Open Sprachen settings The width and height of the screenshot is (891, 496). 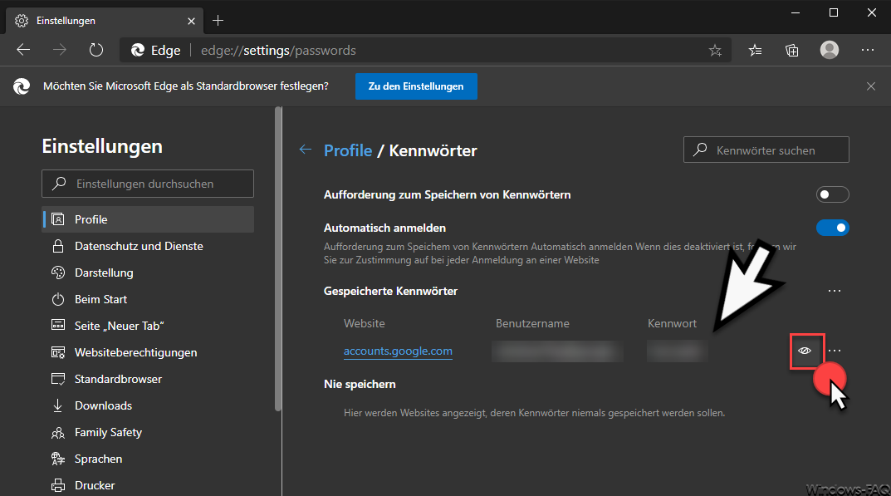click(x=148, y=459)
